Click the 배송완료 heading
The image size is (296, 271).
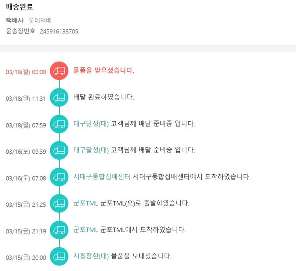coord(19,7)
